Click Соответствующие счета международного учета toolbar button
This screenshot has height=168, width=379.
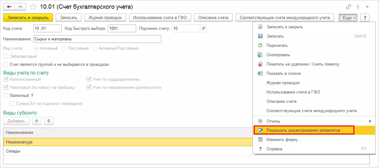[285, 18]
